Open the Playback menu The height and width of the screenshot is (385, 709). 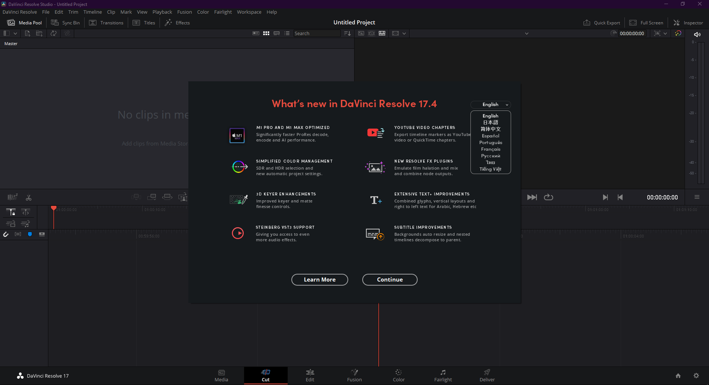tap(162, 12)
